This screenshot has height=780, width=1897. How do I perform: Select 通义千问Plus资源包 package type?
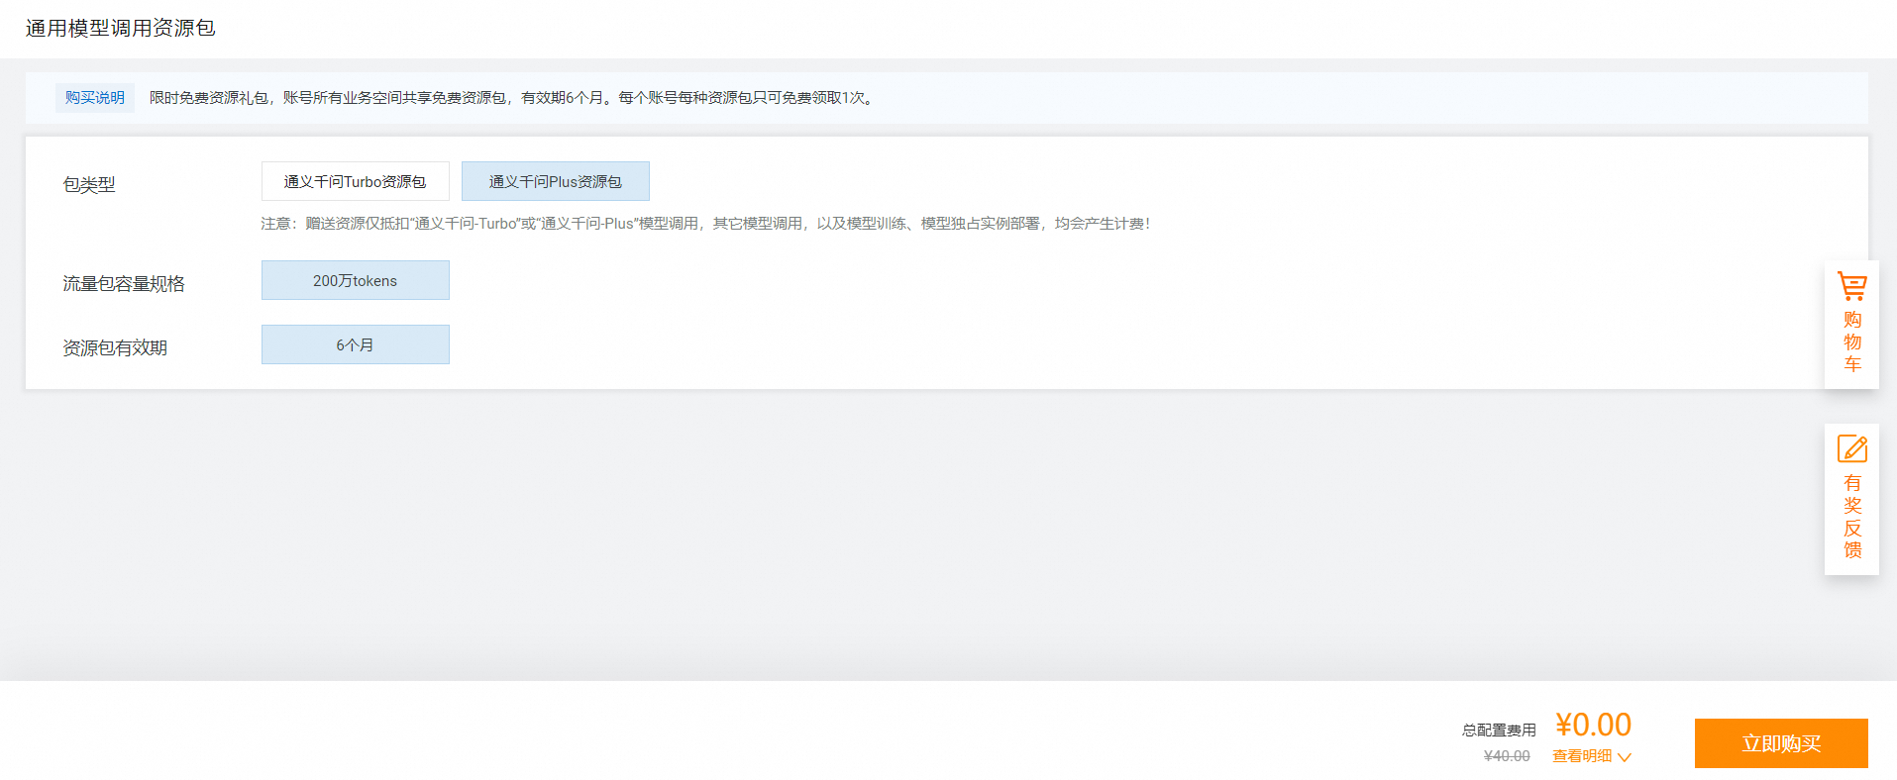pos(556,181)
